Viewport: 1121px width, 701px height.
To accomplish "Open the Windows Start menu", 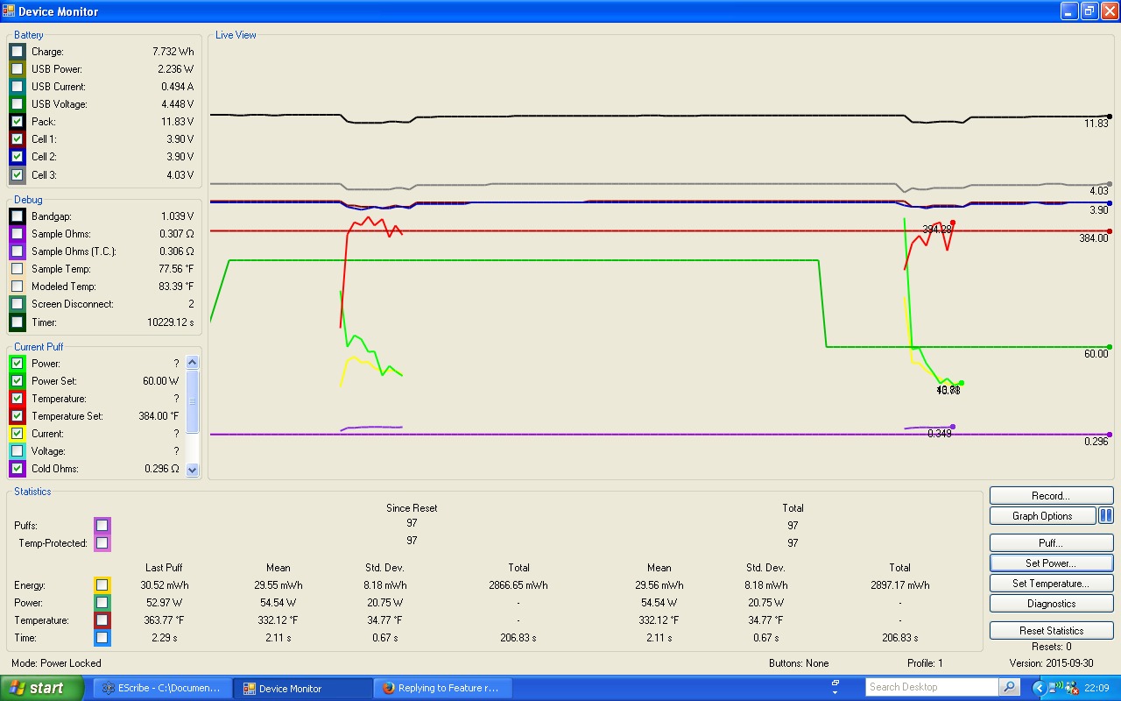I will coord(42,688).
